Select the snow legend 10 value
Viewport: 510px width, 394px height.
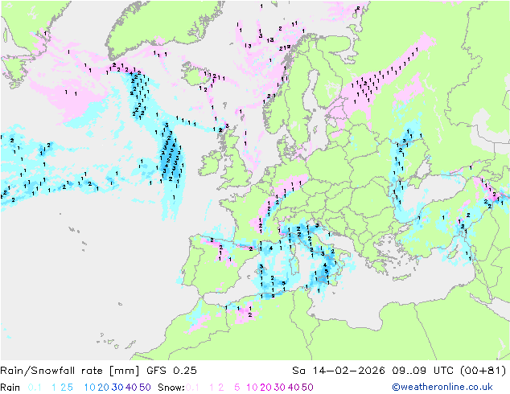(x=252, y=388)
